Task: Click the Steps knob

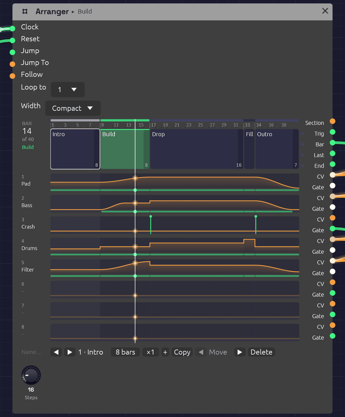Action: (x=31, y=375)
